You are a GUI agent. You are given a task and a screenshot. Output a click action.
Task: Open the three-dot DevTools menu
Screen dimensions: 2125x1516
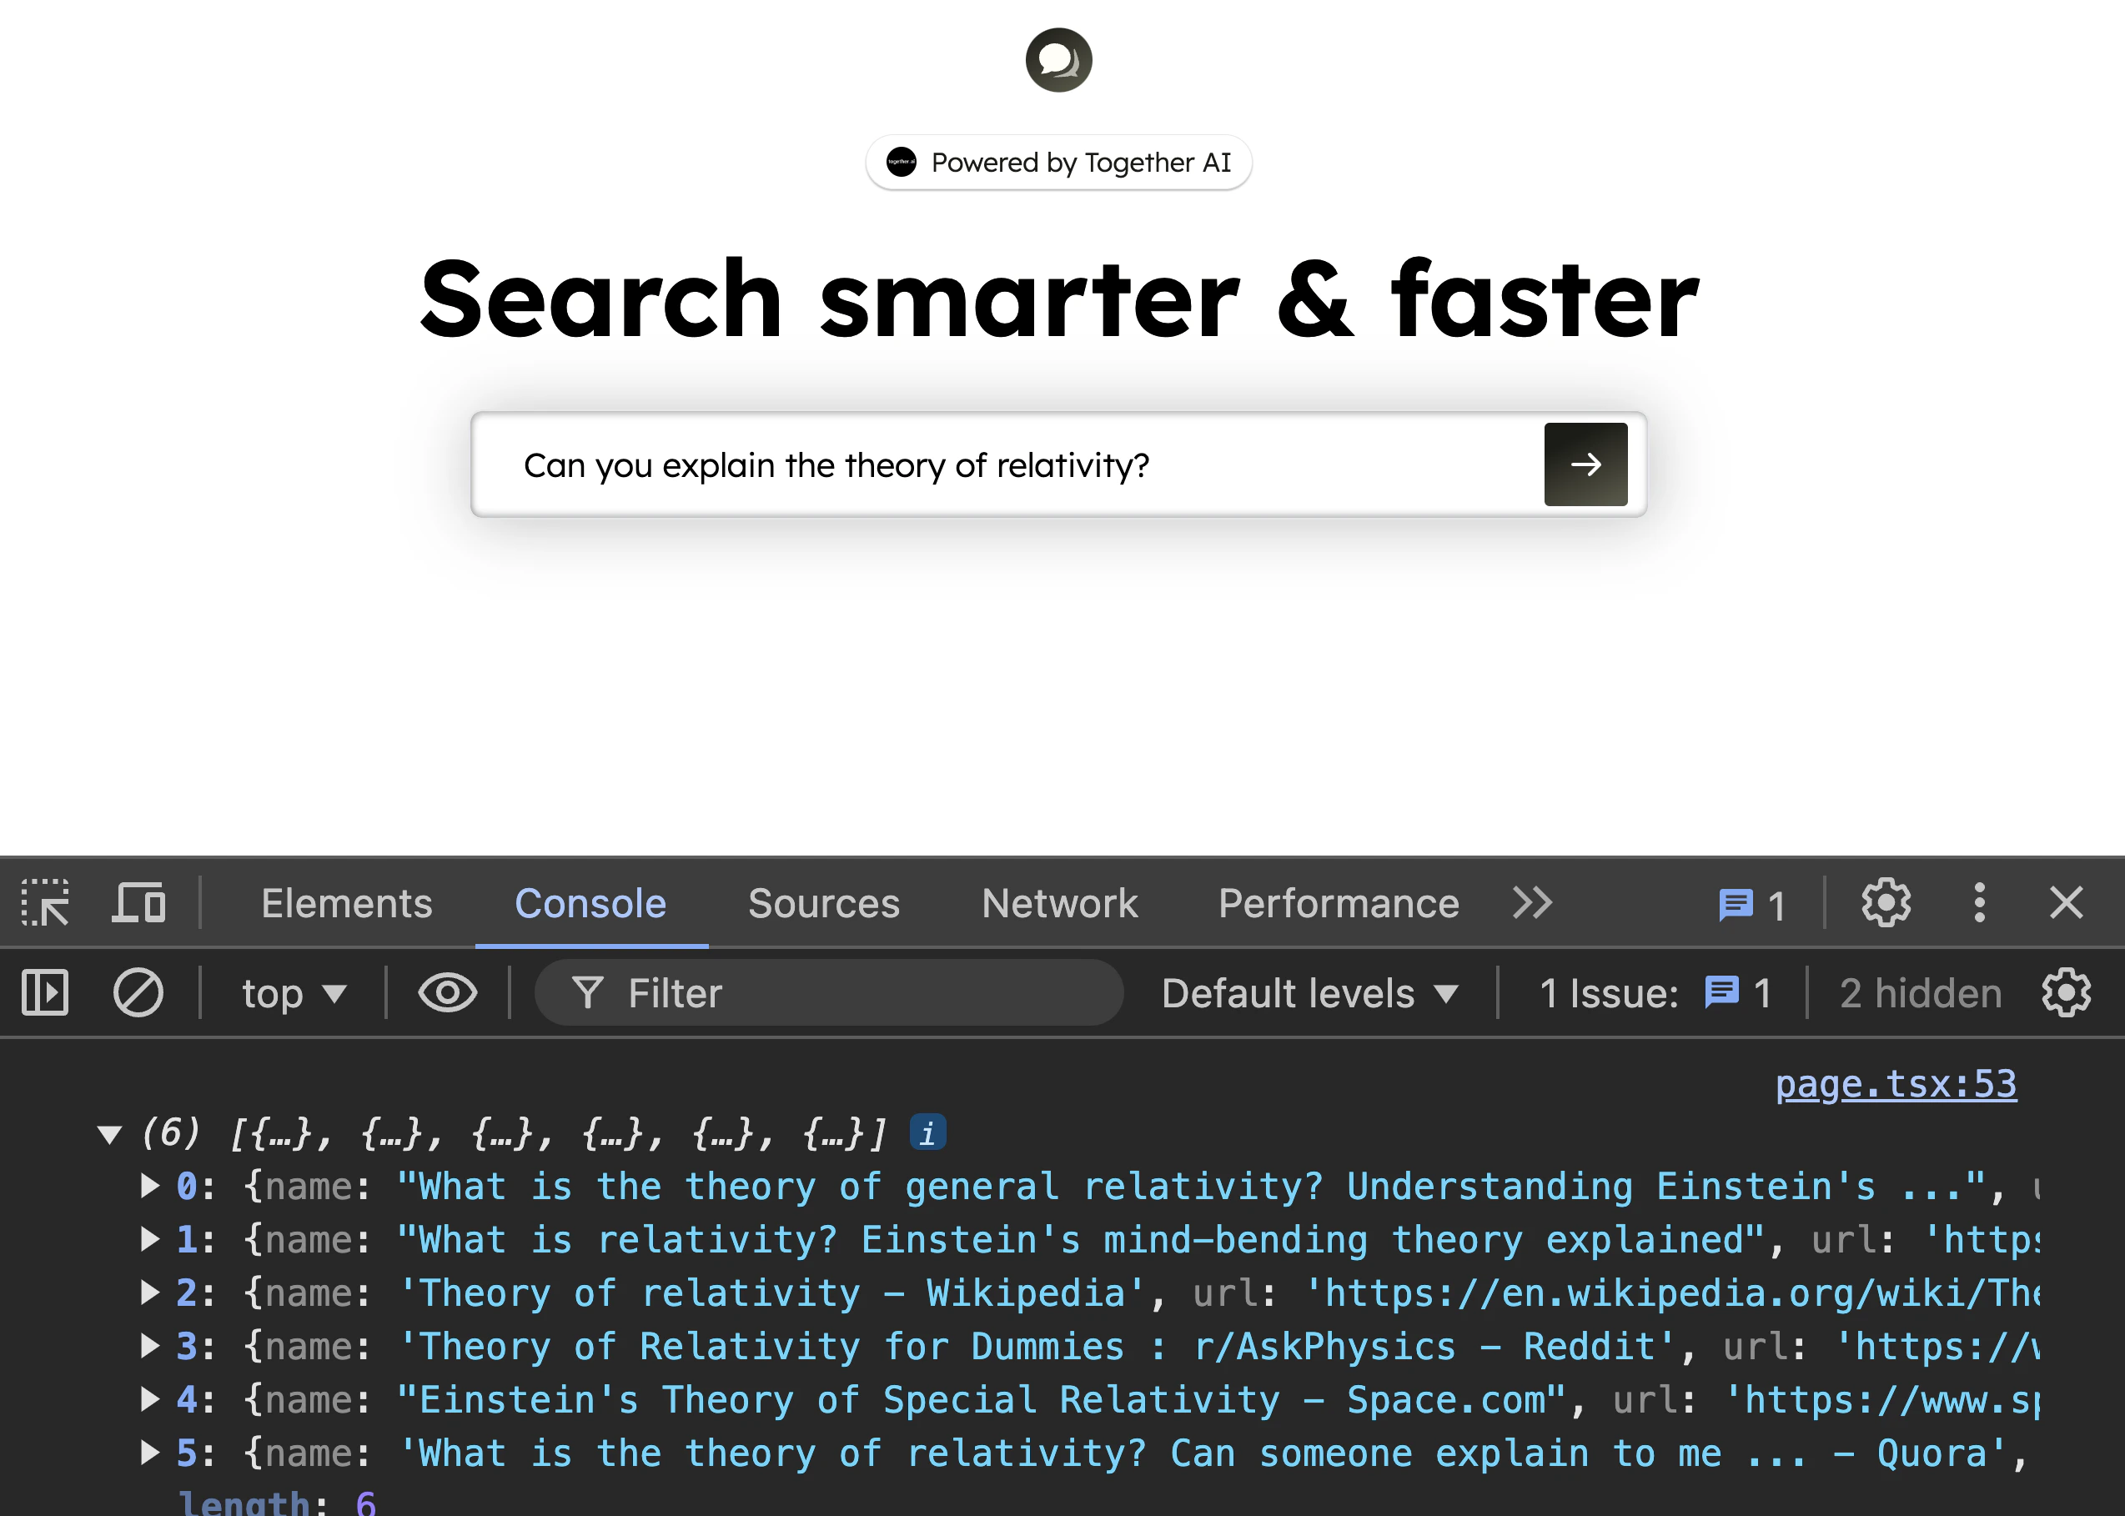(1978, 903)
